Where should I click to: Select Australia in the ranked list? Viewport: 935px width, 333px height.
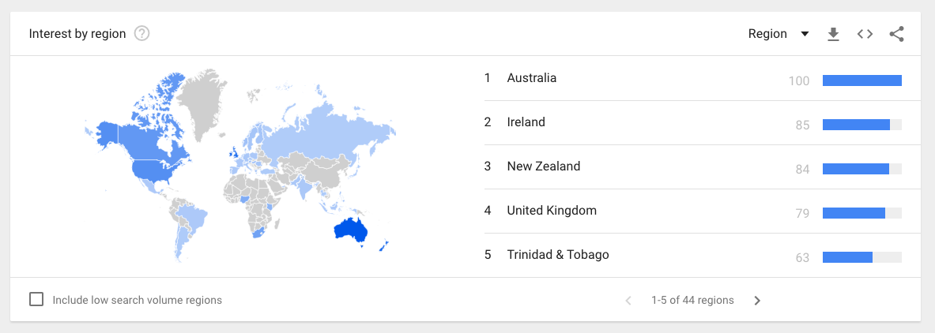pos(532,78)
